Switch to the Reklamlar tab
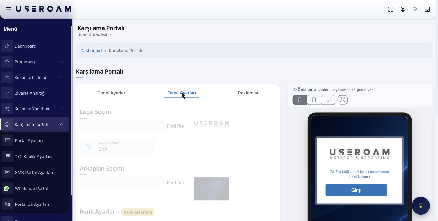The image size is (438, 221). tap(248, 93)
